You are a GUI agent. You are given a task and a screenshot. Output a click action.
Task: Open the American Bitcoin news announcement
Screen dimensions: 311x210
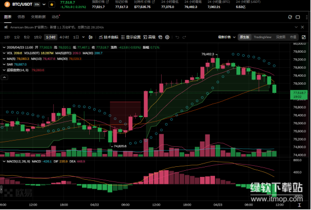(57, 27)
